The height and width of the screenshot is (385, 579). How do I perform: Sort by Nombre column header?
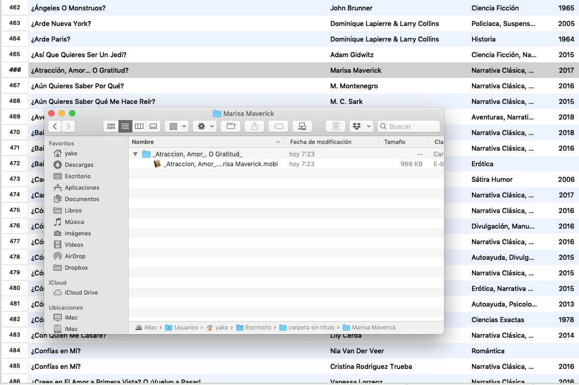(207, 142)
